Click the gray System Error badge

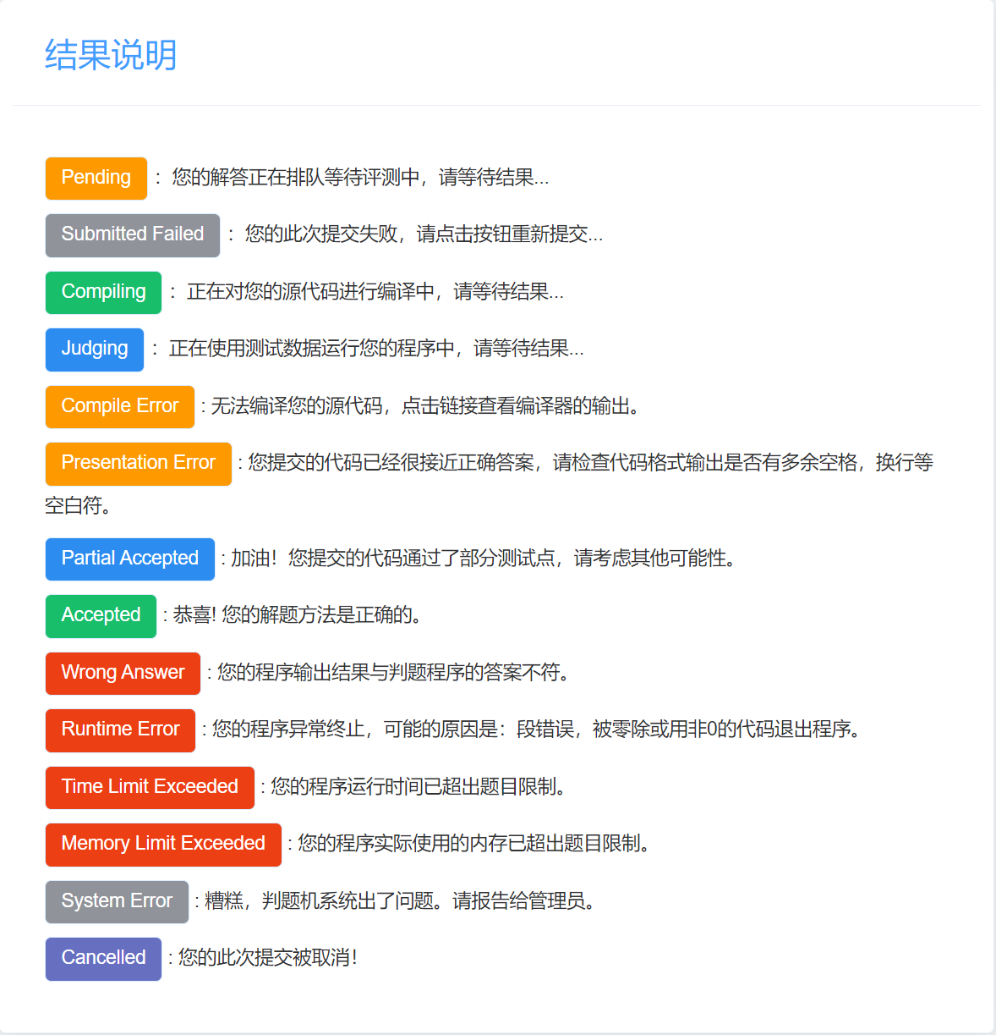pos(117,901)
